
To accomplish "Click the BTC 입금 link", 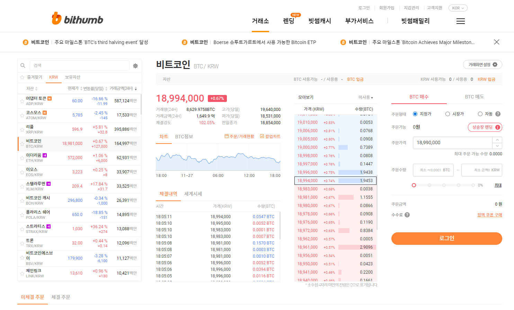I will pyautogui.click(x=355, y=79).
